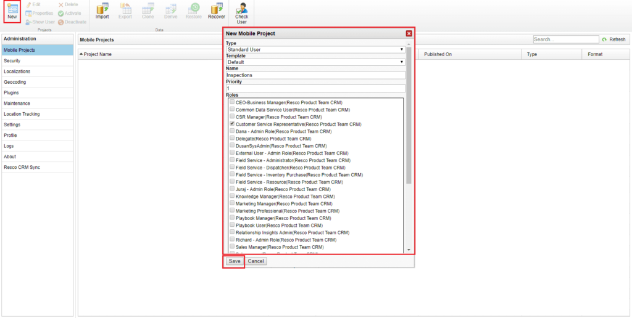Click the roles list vertical scrollbar
The height and width of the screenshot is (318, 632).
click(409, 115)
